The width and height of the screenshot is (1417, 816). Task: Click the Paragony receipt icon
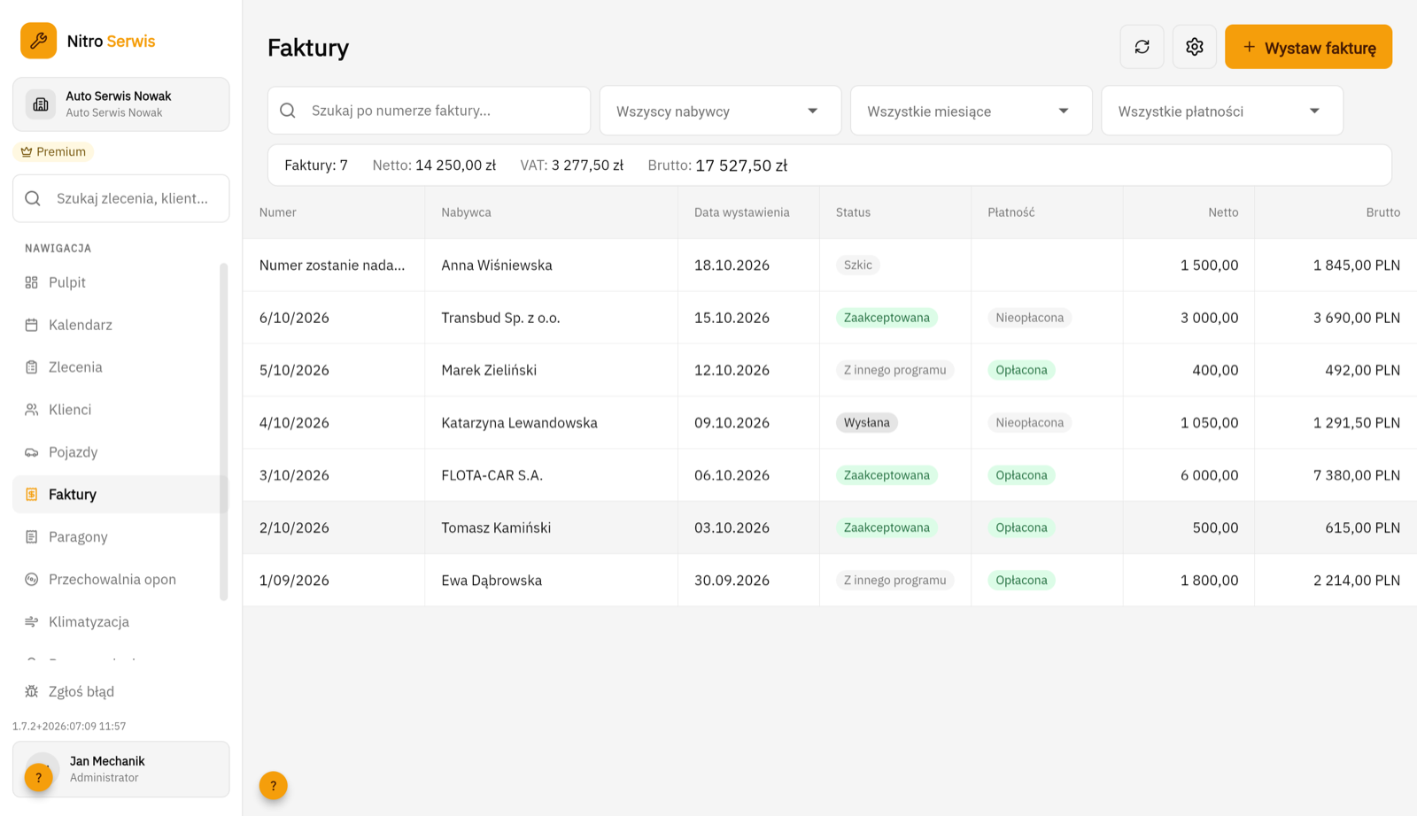[32, 537]
